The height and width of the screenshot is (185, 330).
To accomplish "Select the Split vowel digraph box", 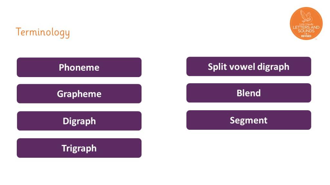I will tap(249, 66).
